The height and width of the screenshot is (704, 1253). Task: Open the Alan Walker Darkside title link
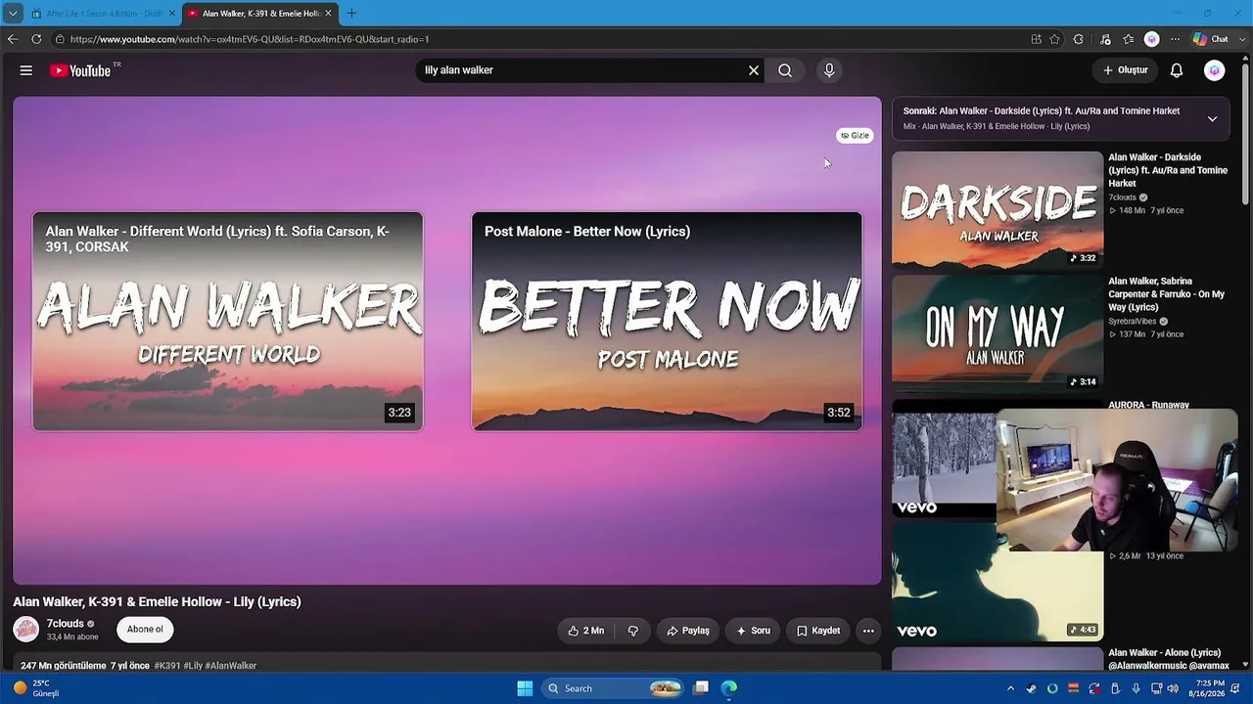click(x=1168, y=170)
